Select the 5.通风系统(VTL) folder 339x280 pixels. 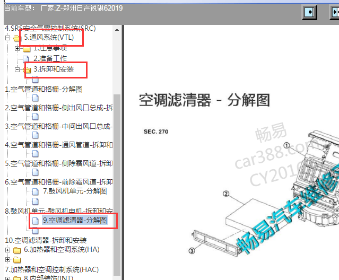tap(49, 38)
